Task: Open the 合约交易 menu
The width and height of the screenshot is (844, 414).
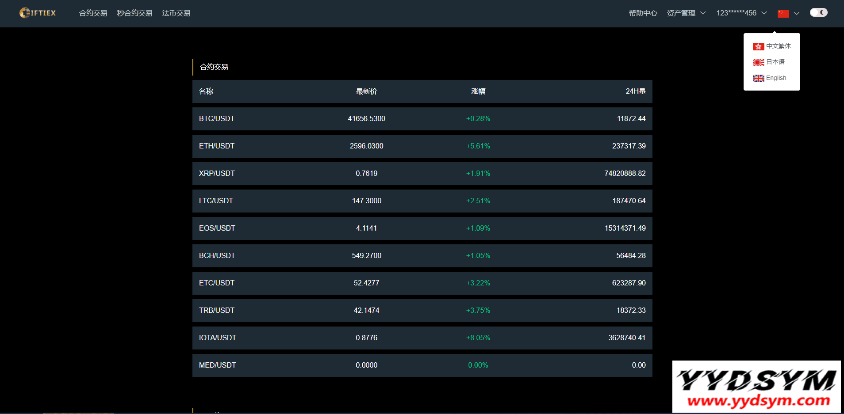Action: click(93, 13)
